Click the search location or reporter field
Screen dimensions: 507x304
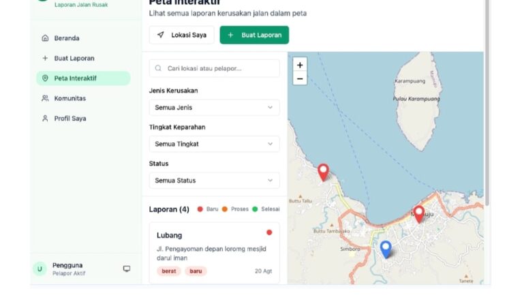click(218, 69)
